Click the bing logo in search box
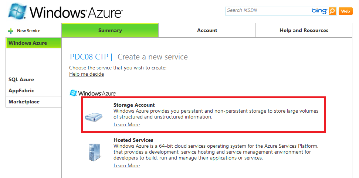Viewport: 359px width, 178px height. pyautogui.click(x=319, y=10)
